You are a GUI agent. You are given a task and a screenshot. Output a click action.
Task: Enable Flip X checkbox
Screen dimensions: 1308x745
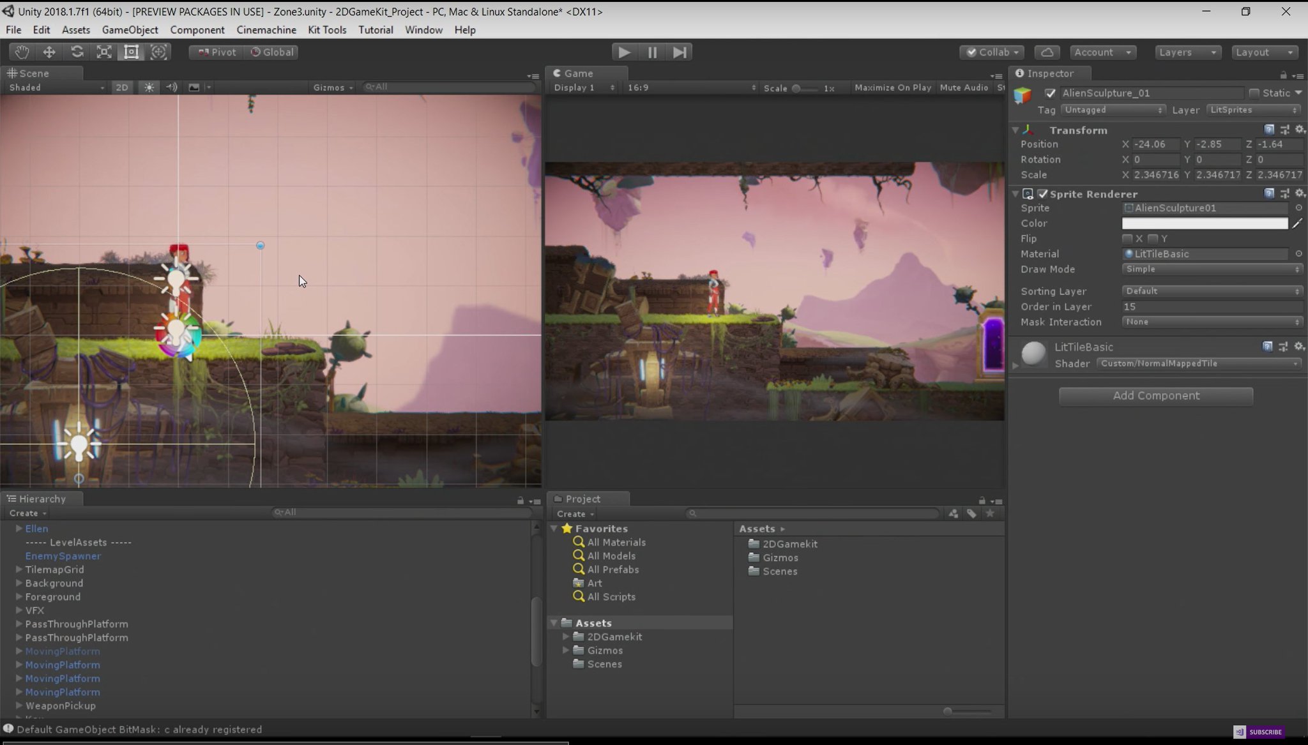point(1127,239)
